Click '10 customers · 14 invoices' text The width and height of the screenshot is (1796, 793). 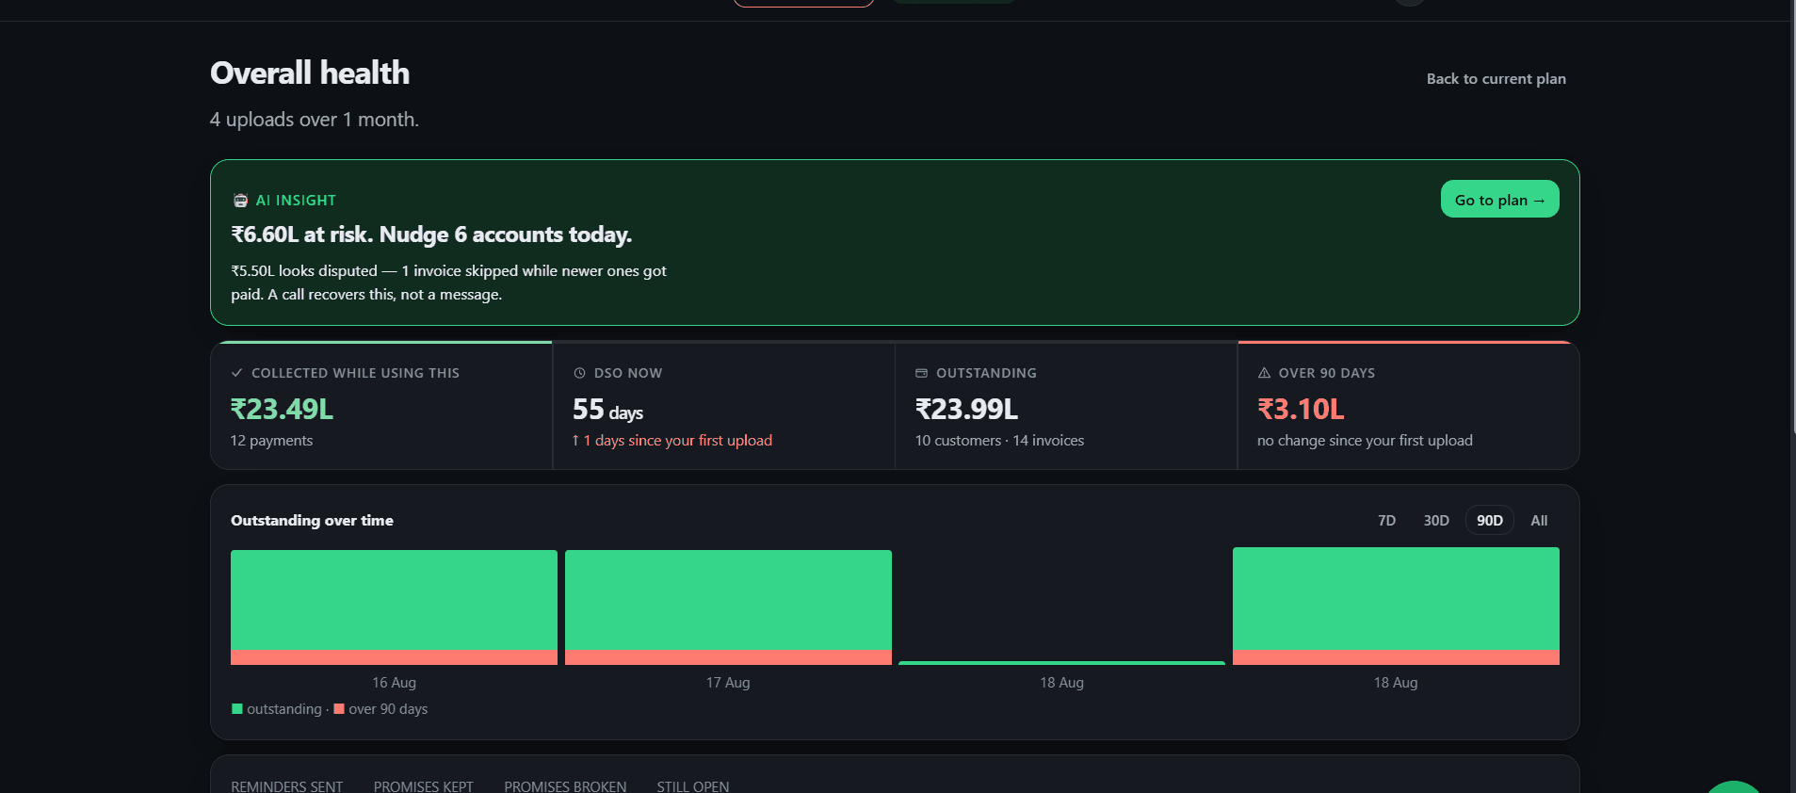[999, 441]
